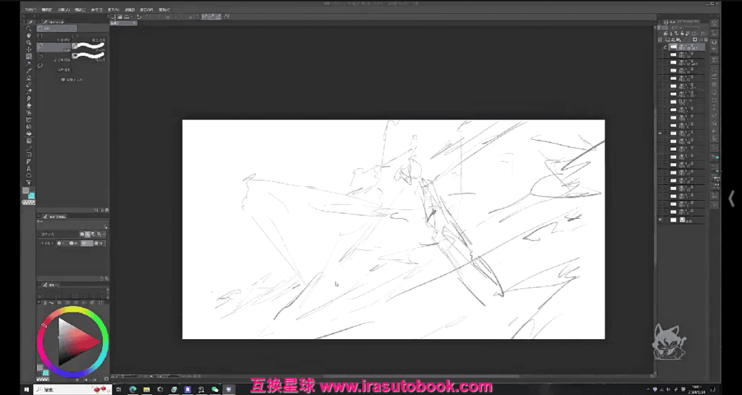Set selection mode to Remove from selection
The width and height of the screenshot is (742, 395).
pyautogui.click(x=93, y=234)
